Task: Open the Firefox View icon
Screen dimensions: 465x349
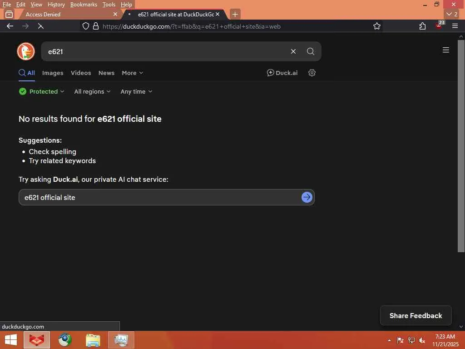Action: (x=9, y=14)
